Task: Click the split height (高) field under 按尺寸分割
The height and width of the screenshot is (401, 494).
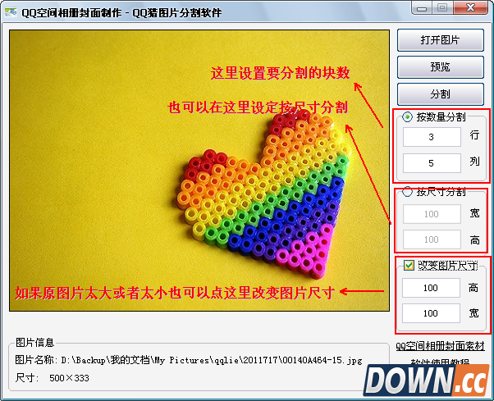Action: 432,239
